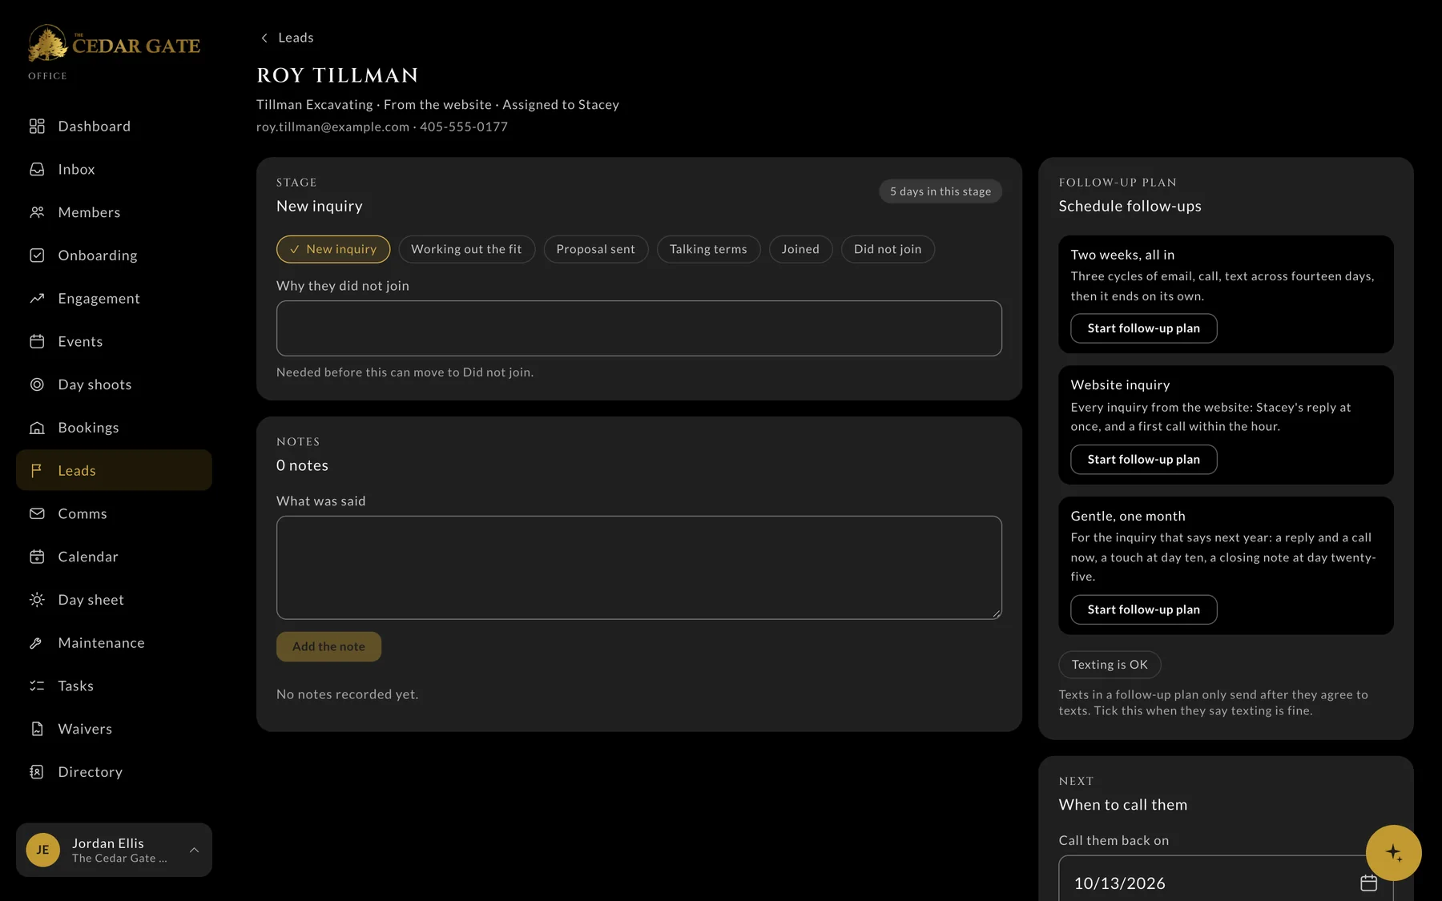The image size is (1442, 901).
Task: Click the Bookings building icon
Action: tap(37, 428)
